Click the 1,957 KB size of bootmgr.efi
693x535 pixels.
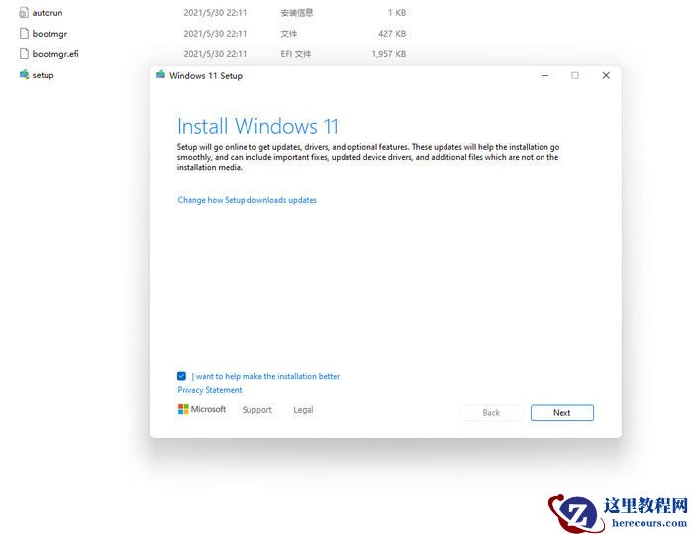coord(389,54)
